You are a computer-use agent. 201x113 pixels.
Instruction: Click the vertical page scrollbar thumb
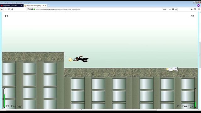pyautogui.click(x=200, y=55)
